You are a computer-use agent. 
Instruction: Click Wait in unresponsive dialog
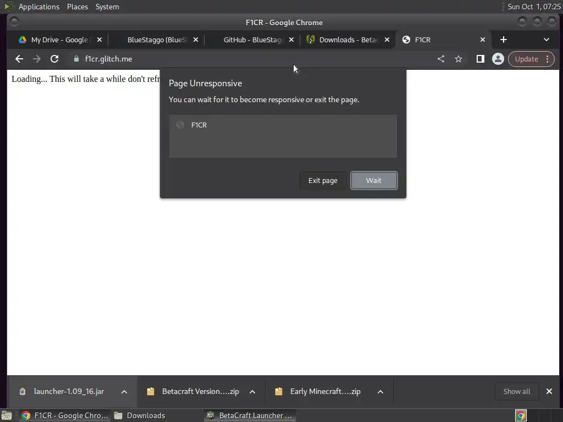click(x=374, y=180)
